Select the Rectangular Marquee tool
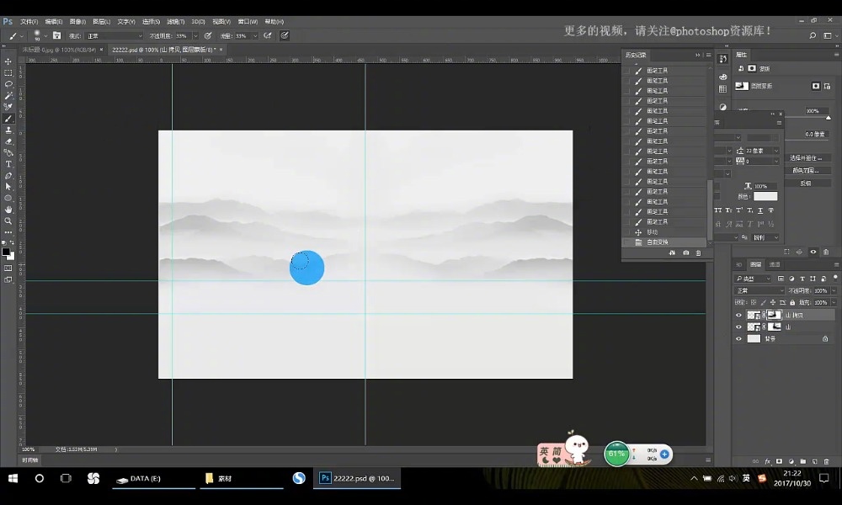The width and height of the screenshot is (842, 505). tap(8, 73)
